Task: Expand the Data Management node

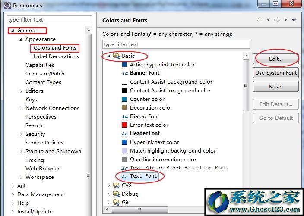Action: click(13, 194)
